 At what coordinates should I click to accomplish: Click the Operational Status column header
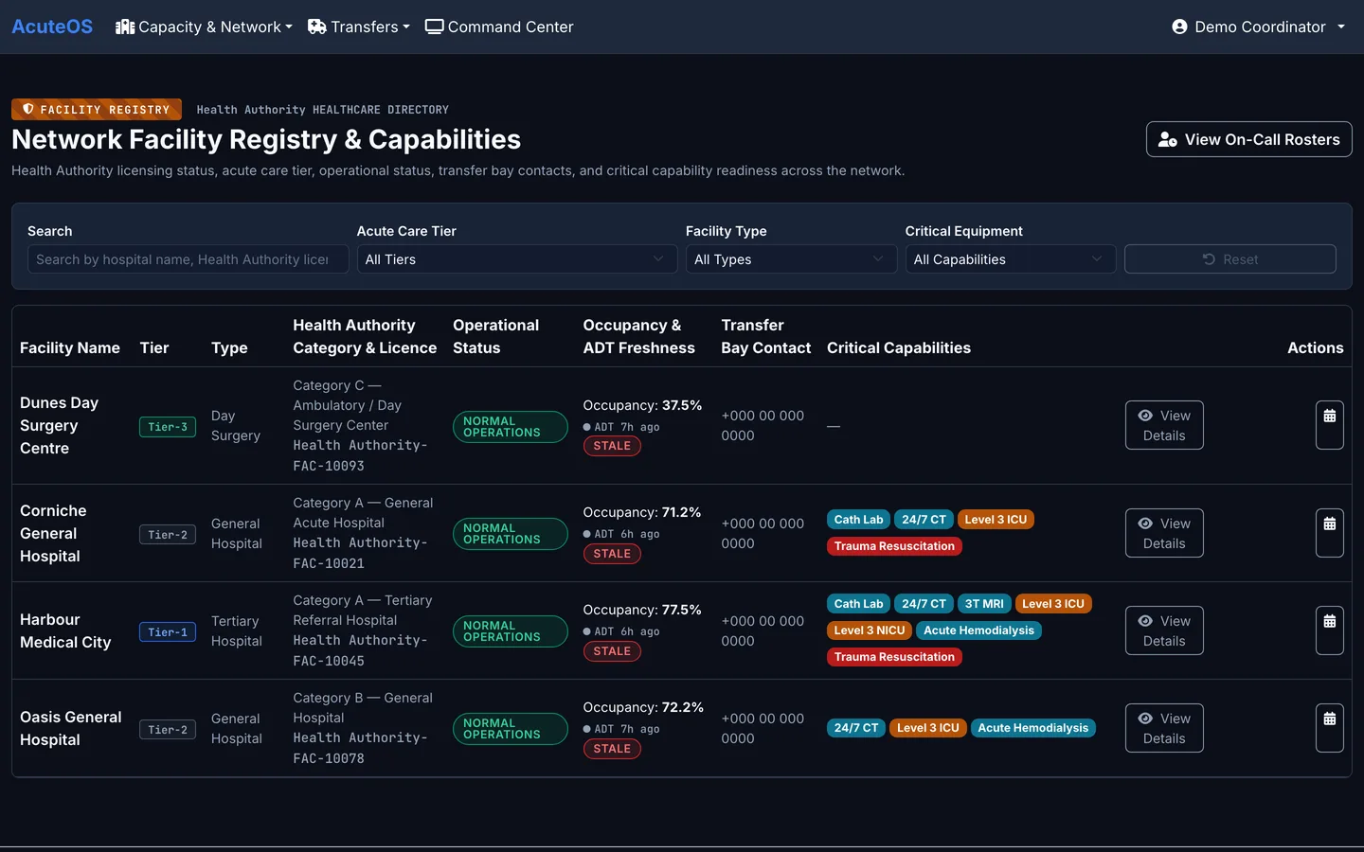[495, 336]
